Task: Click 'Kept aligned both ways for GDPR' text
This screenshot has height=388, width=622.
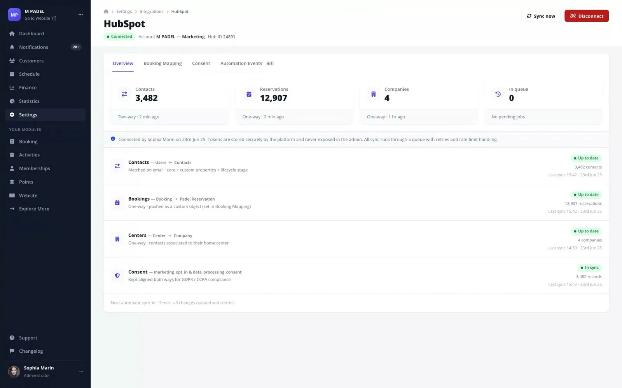Action: [x=179, y=279]
